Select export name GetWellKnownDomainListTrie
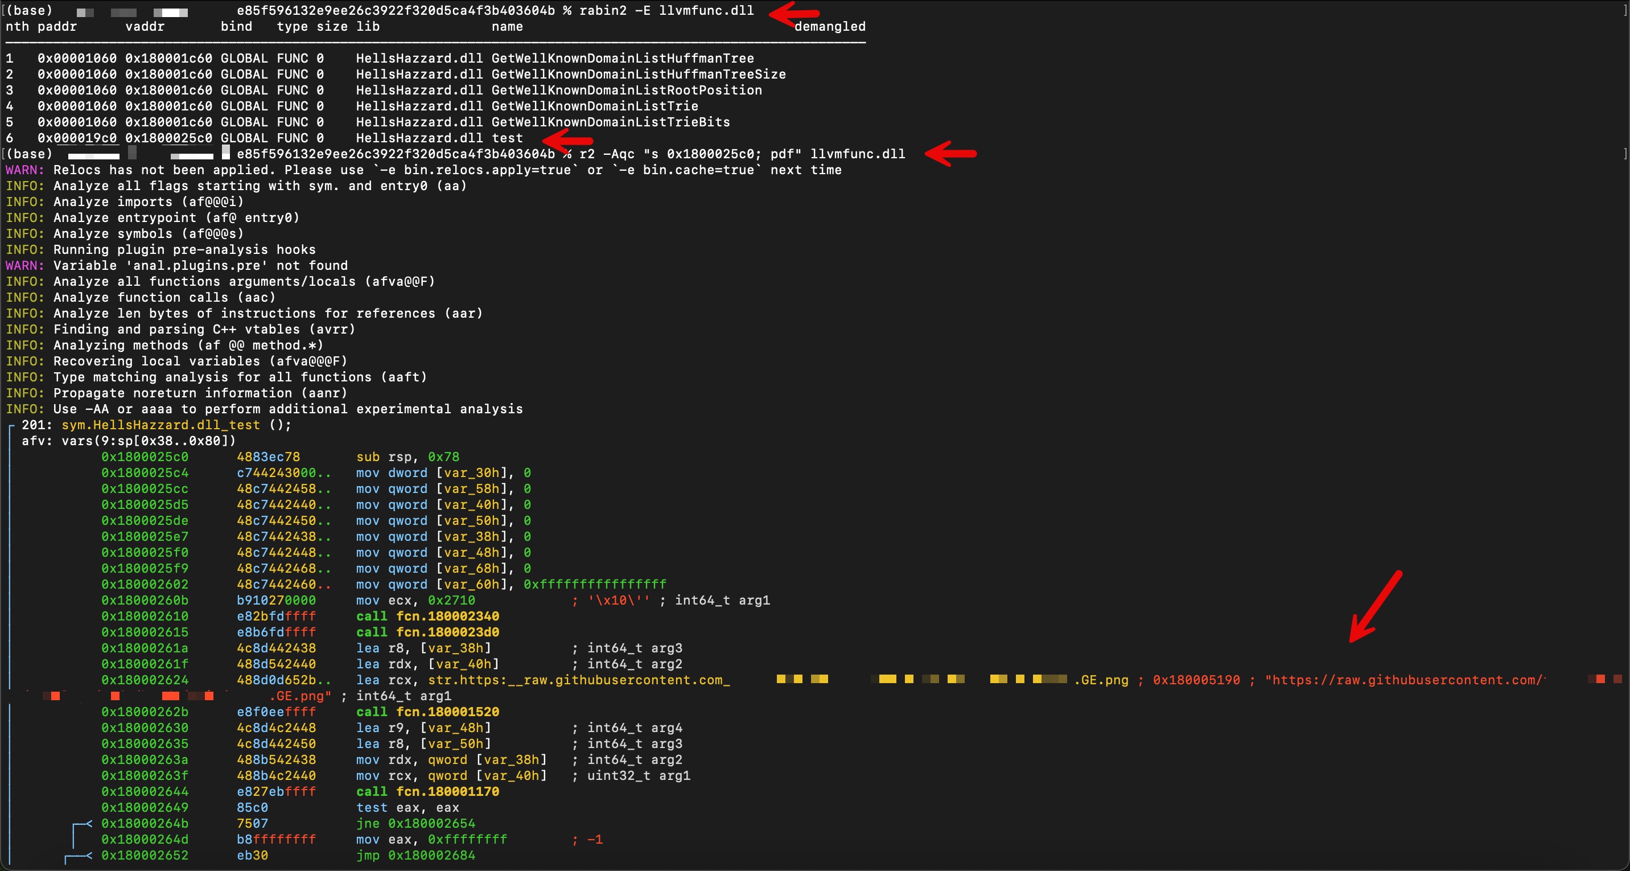 click(x=595, y=106)
